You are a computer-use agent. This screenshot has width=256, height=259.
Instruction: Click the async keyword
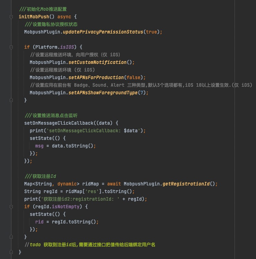point(64,17)
